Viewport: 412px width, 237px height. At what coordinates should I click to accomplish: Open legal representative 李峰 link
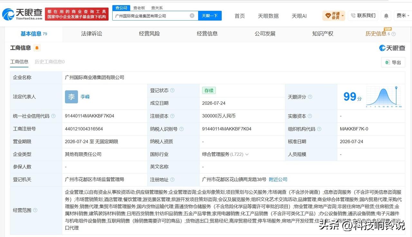click(85, 97)
